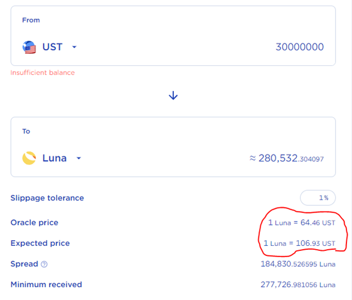The image size is (352, 300).
Task: Click the Insufficient balance warning
Action: click(x=43, y=73)
